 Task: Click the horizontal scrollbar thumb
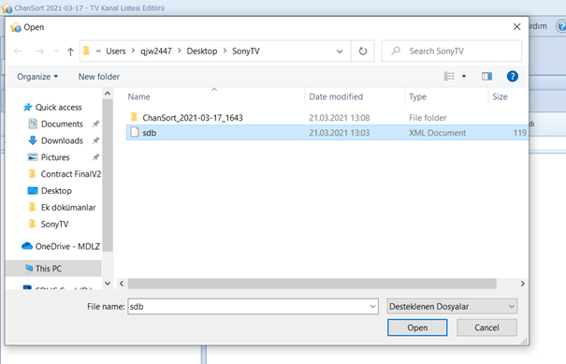tap(312, 284)
